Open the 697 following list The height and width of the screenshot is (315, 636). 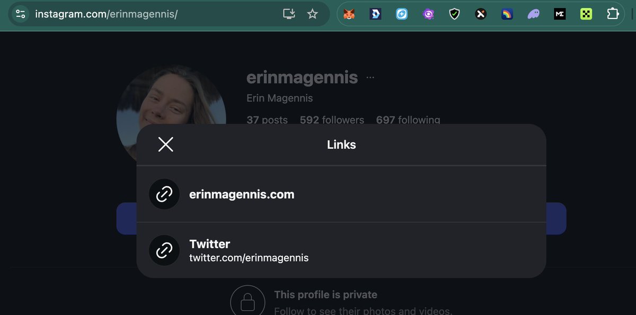tap(408, 120)
